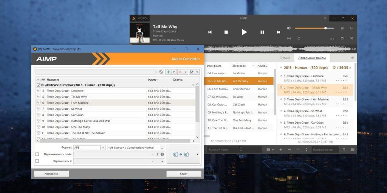Open the equalizer from the player header
This screenshot has width=387, height=193.
coord(342,28)
